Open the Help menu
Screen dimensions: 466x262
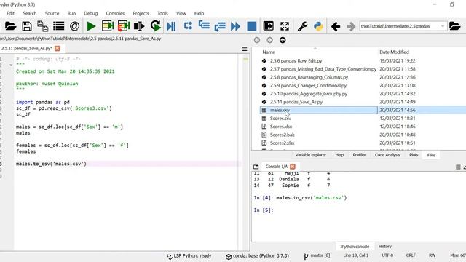(199, 13)
